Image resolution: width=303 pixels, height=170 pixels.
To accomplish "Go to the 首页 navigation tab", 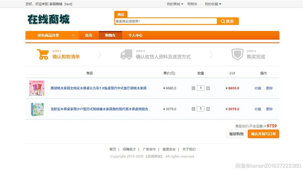I will [89, 35].
